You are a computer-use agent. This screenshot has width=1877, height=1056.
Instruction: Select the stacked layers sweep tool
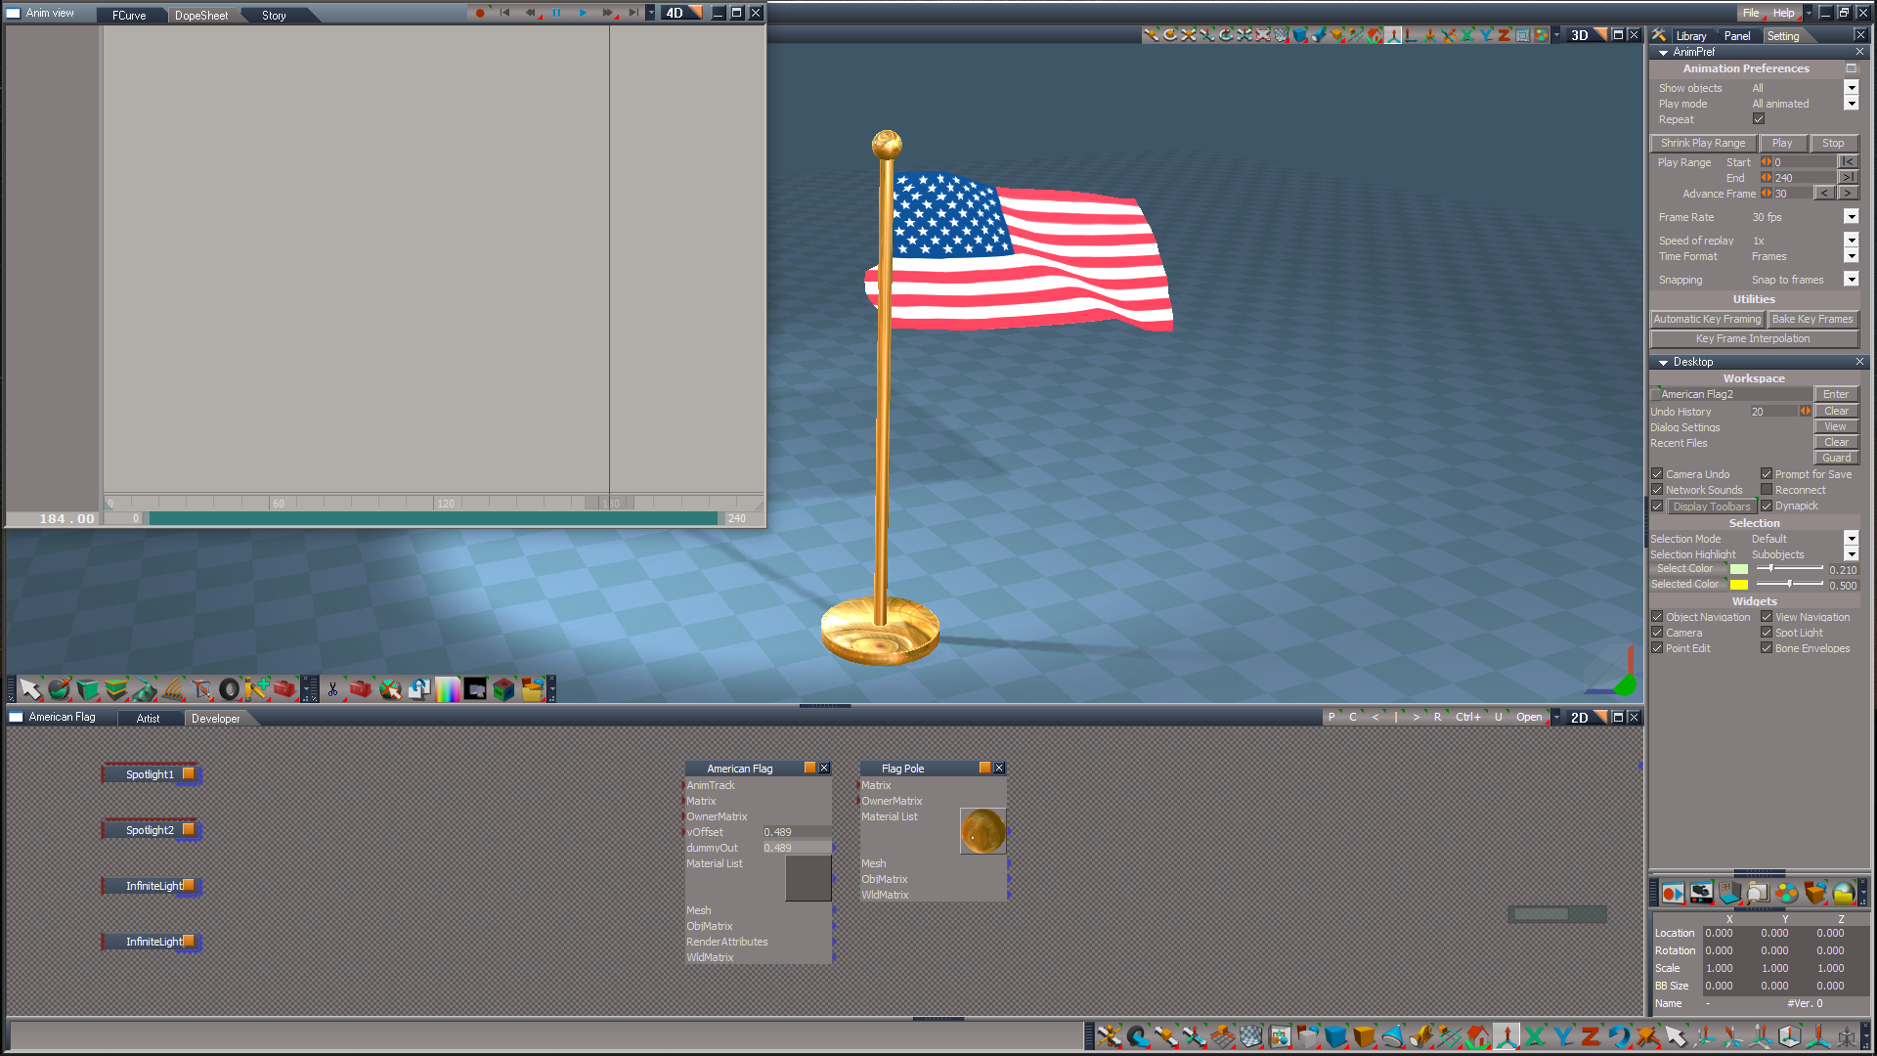(115, 689)
